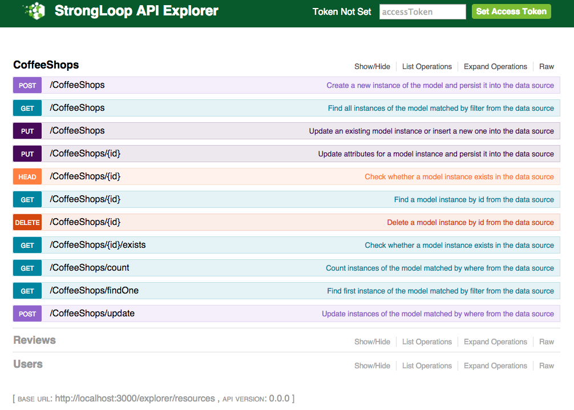
Task: Click Show/Hide for Reviews
Action: coord(372,342)
